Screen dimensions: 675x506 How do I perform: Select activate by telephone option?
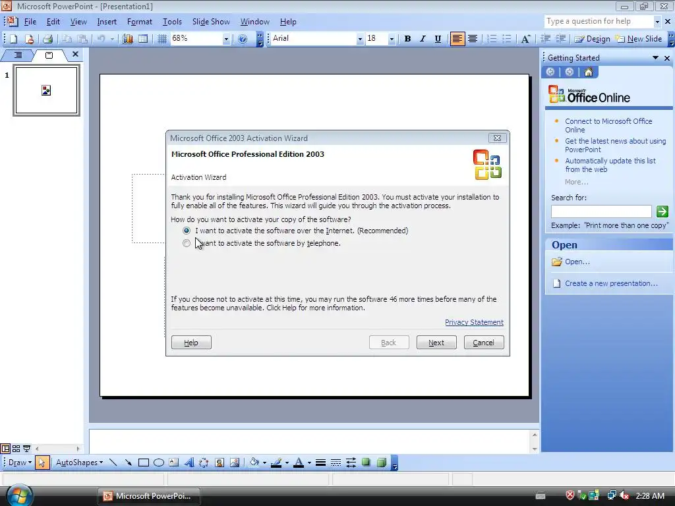pyautogui.click(x=187, y=243)
